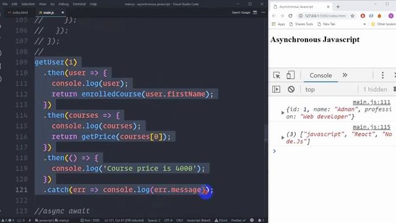
Task: Click the errors and warnings status indicator
Action: [x=8, y=221]
